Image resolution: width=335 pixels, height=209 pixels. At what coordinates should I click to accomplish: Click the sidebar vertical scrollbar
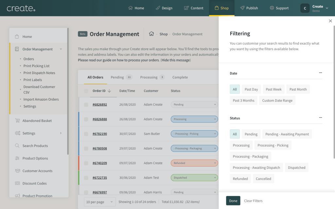(x=68, y=91)
